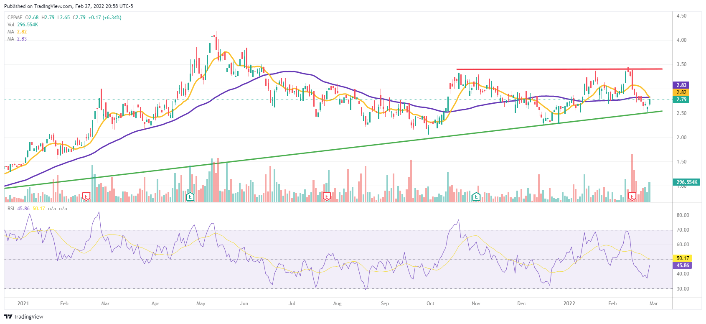706x324 pixels.
Task: Select the red earnings marker in February 2022
Action: [x=632, y=196]
